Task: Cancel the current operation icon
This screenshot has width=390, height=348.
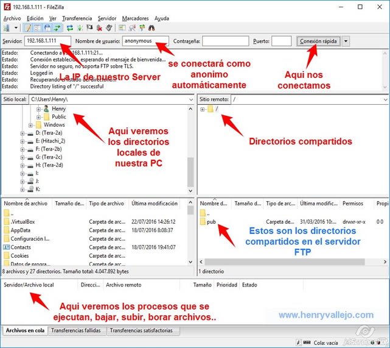Action: pyautogui.click(x=89, y=28)
